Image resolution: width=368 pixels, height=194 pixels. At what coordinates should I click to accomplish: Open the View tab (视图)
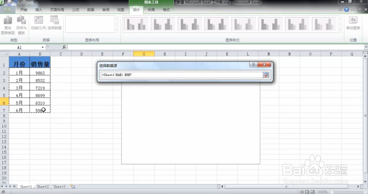pos(121,10)
